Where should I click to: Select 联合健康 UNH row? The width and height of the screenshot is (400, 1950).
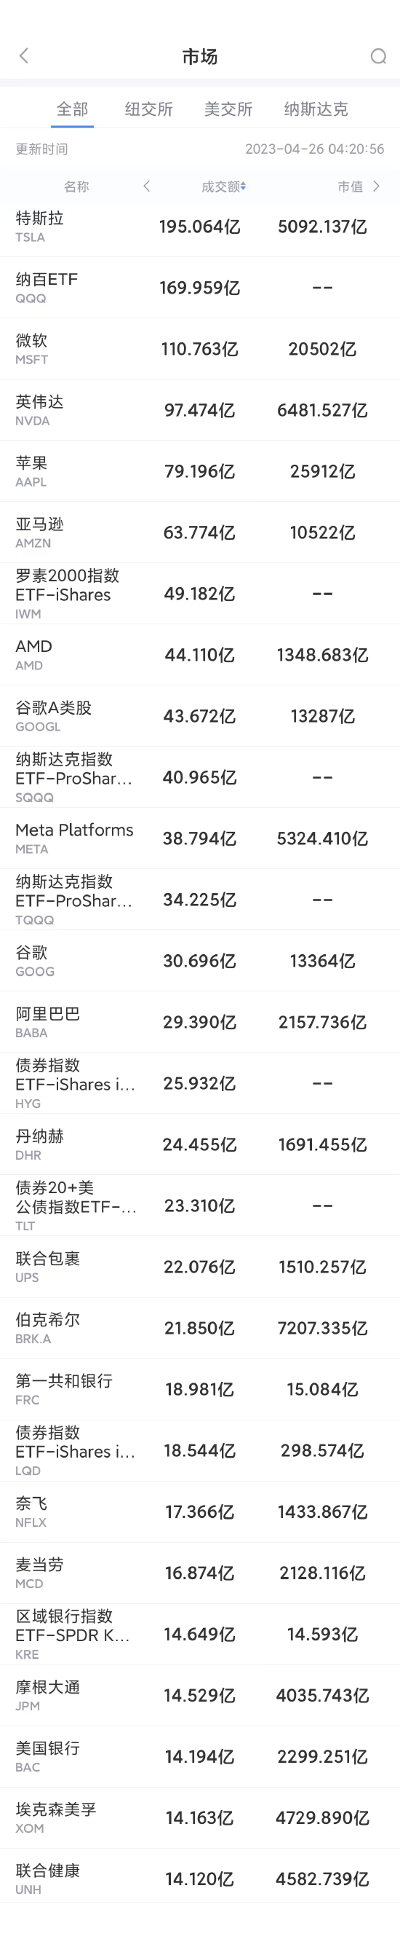point(199,1879)
